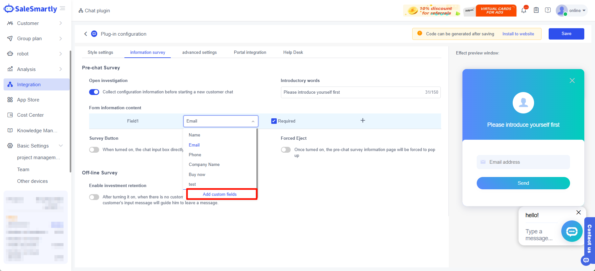Image resolution: width=595 pixels, height=271 pixels.
Task: Switch to the Style settings tab
Action: pyautogui.click(x=100, y=53)
